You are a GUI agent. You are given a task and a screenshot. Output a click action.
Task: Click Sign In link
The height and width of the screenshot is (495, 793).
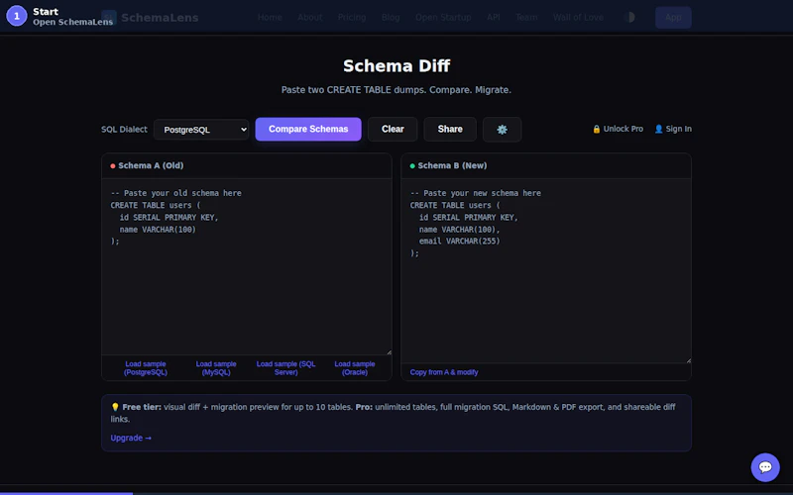[x=673, y=129]
